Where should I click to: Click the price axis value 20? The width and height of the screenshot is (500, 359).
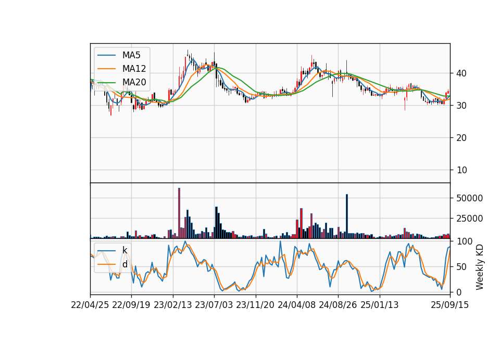pos(461,137)
